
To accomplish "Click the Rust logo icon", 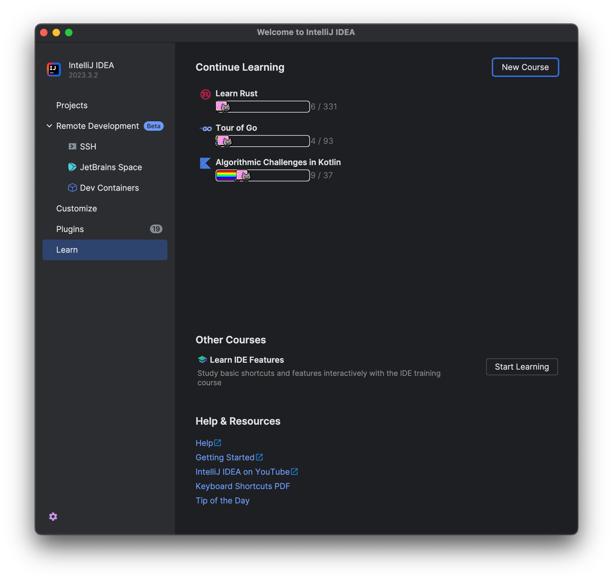I will [205, 94].
